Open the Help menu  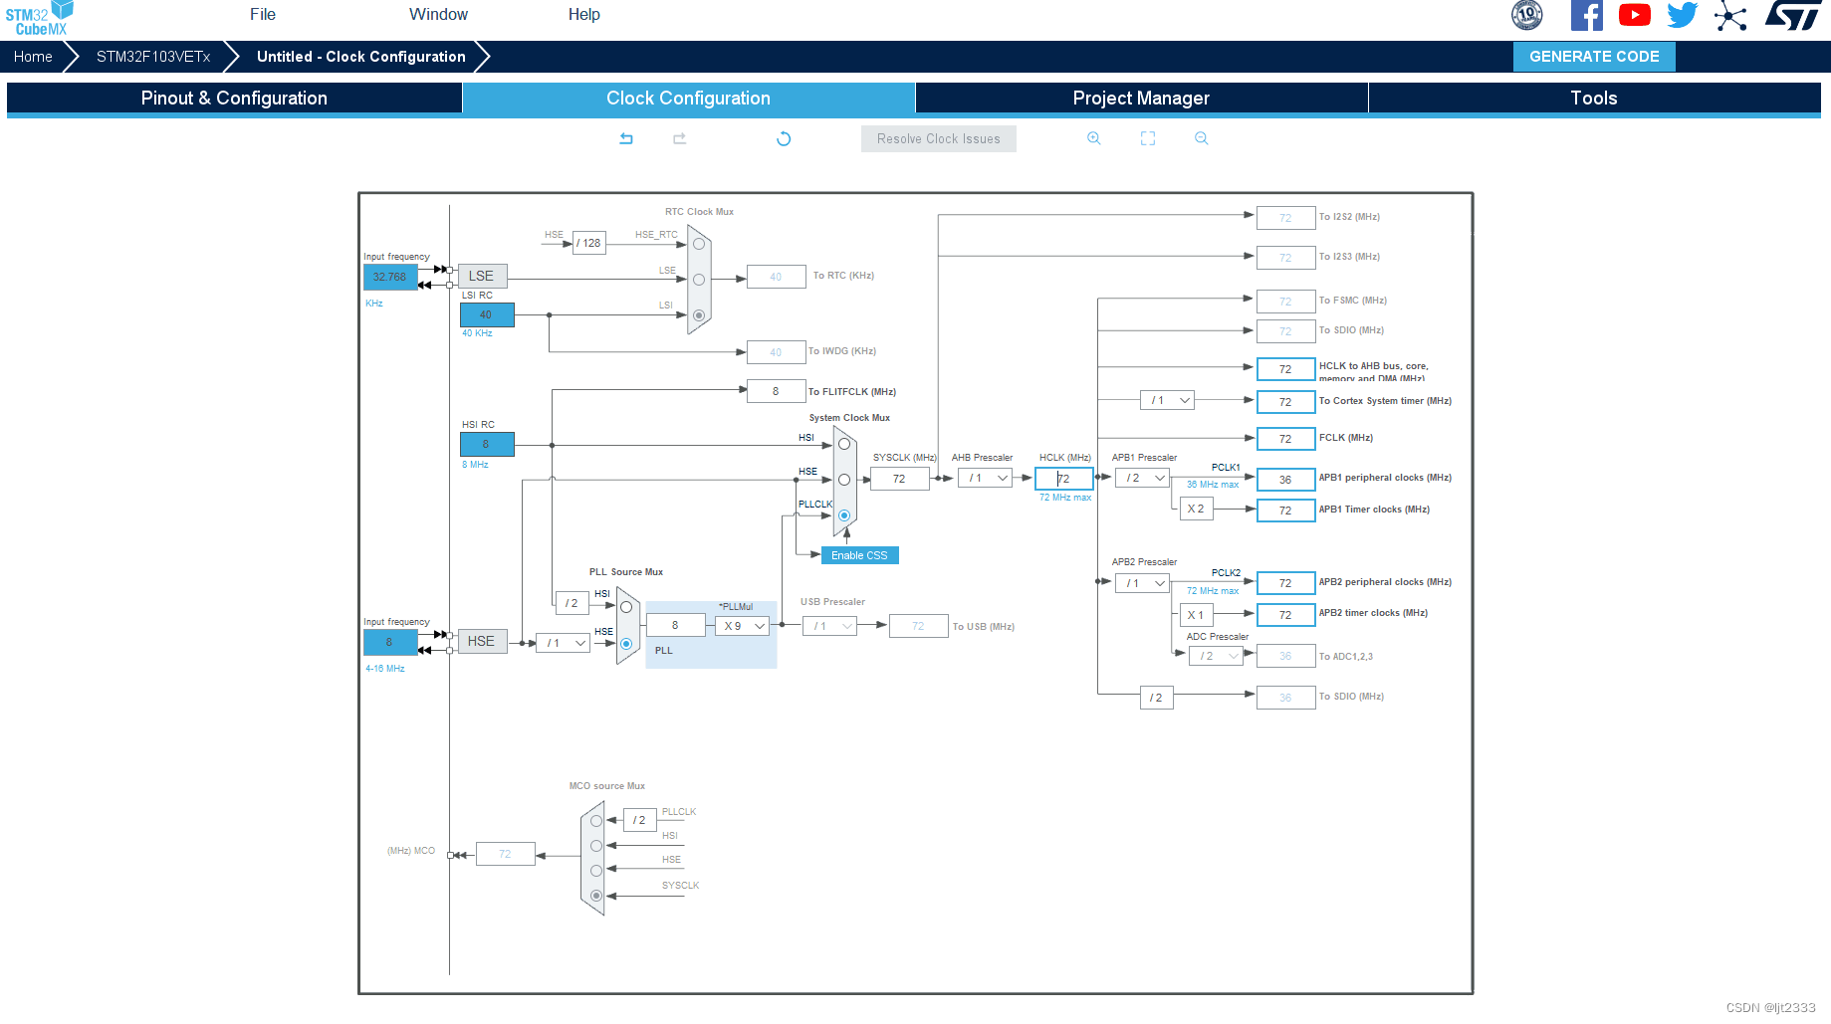pyautogui.click(x=584, y=14)
